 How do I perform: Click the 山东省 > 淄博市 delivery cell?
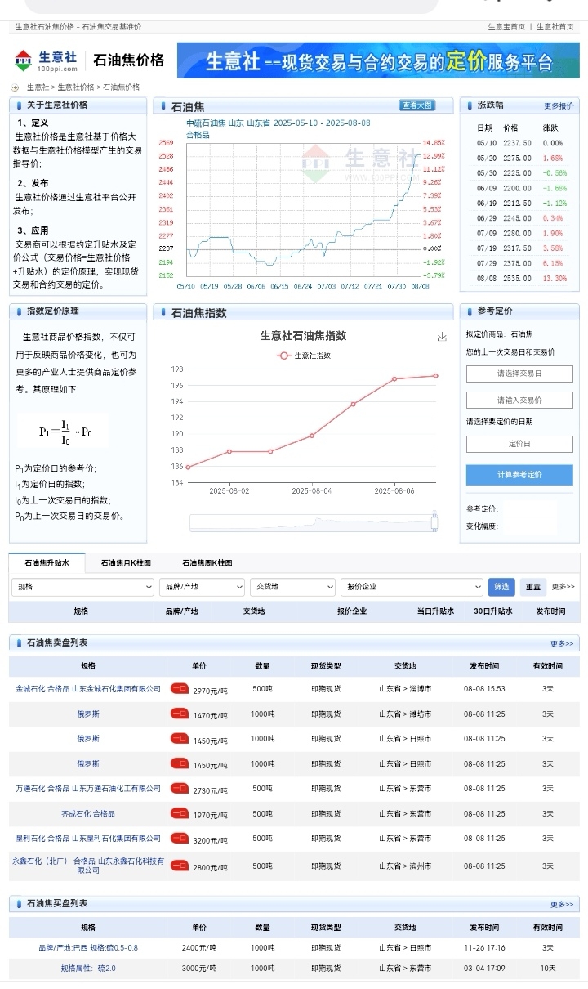coord(405,689)
